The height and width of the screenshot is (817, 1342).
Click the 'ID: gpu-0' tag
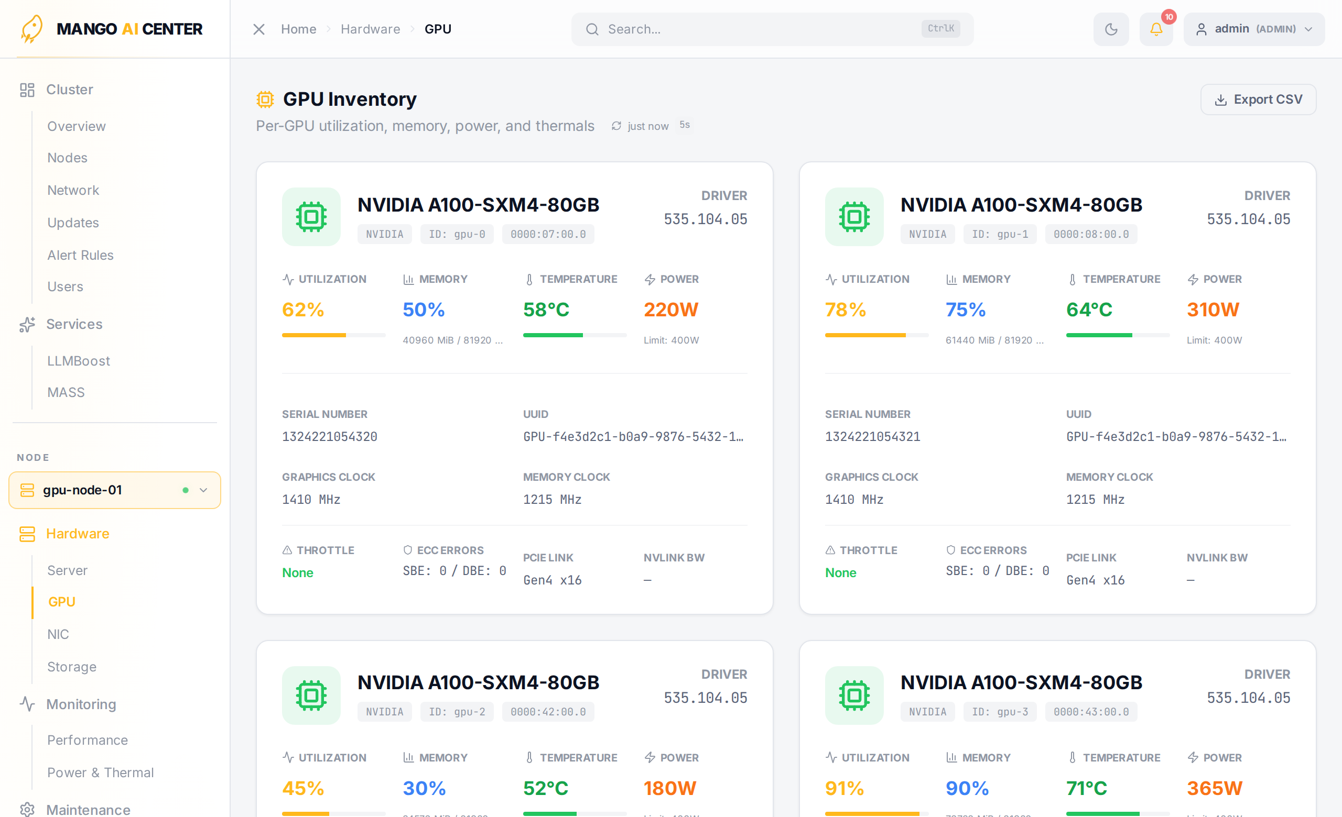[x=457, y=235]
